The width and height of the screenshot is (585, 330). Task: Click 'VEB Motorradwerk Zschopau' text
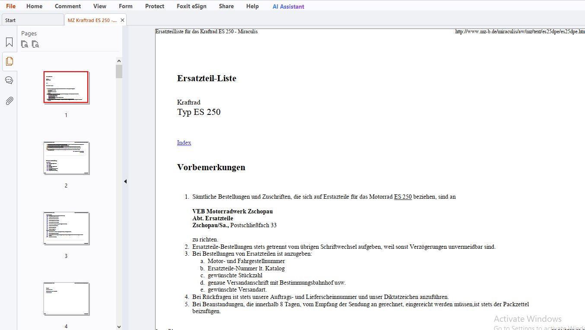232,211
